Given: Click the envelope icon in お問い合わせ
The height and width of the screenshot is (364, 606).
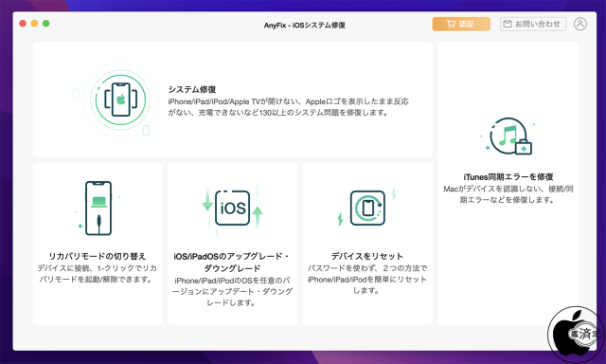Looking at the screenshot, I should (508, 24).
